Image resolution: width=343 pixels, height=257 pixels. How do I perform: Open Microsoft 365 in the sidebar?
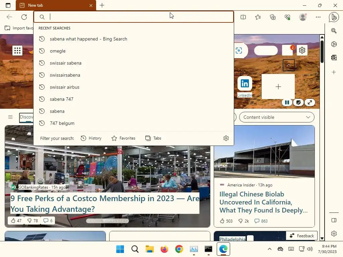pyautogui.click(x=334, y=44)
